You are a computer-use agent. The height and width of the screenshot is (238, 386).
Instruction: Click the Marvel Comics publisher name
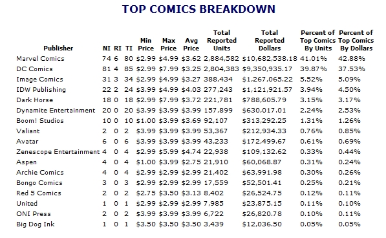40,59
